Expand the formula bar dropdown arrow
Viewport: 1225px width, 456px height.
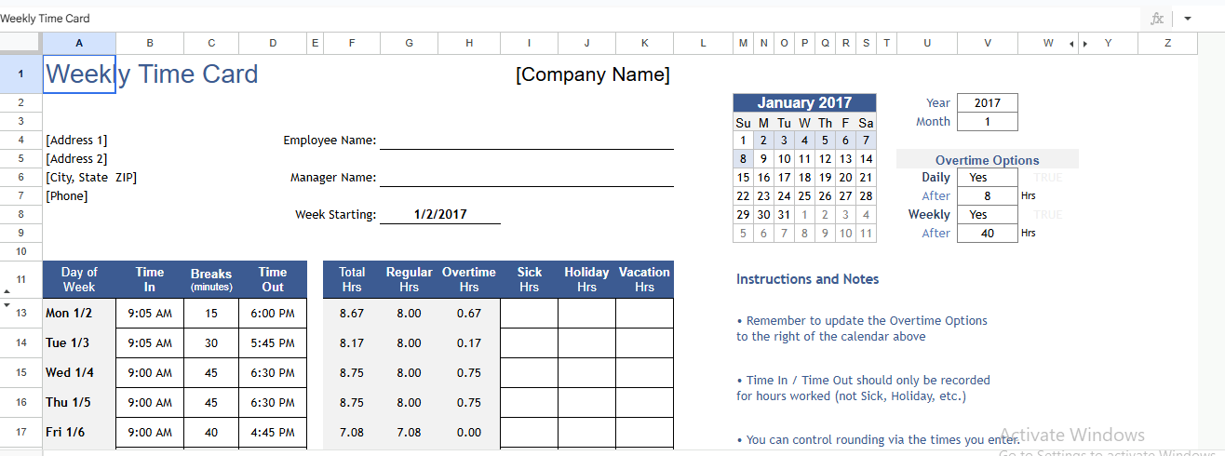coord(1188,19)
